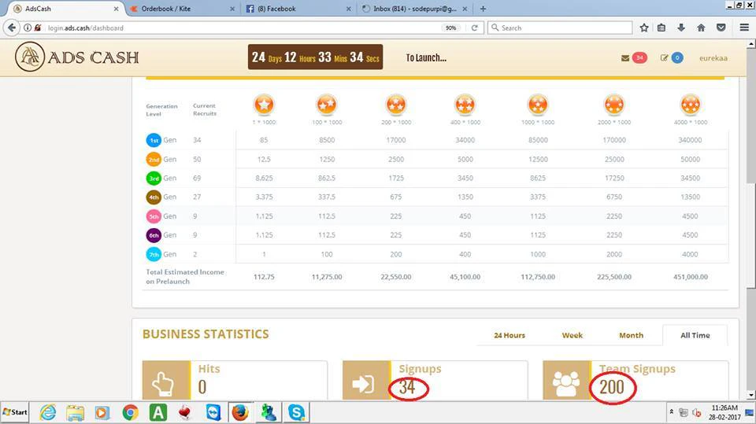Click the Firefox Search box
Screen dimensions: 756x424
(x=560, y=28)
